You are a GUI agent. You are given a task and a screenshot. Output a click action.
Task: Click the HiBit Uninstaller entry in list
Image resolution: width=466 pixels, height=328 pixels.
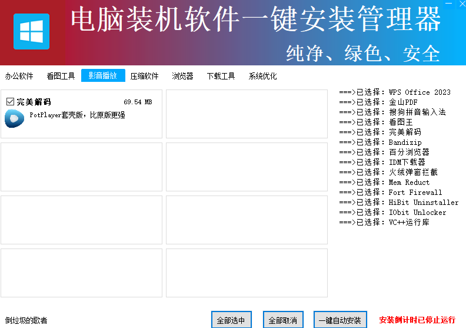(x=399, y=202)
